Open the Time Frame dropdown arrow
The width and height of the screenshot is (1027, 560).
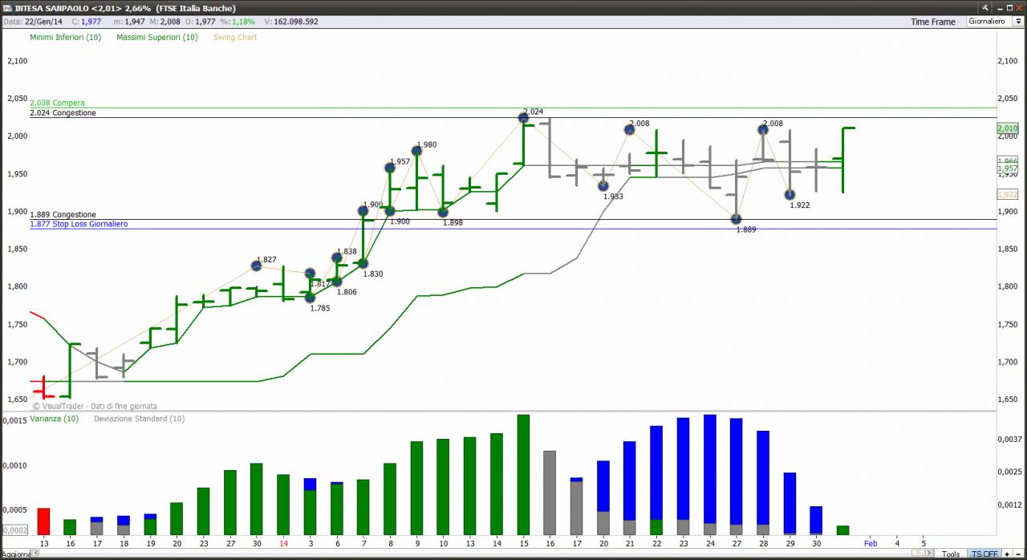pyautogui.click(x=1018, y=22)
